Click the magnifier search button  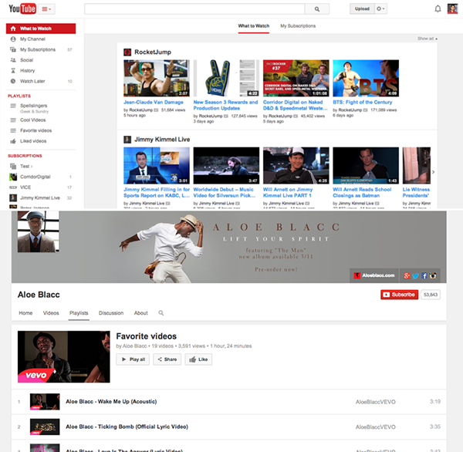[317, 8]
